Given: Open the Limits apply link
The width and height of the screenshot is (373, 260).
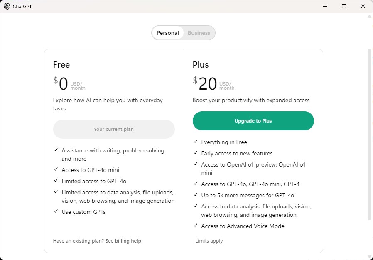Looking at the screenshot, I should [x=209, y=241].
